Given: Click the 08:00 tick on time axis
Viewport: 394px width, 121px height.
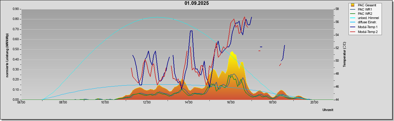Looking at the screenshot, I should pyautogui.click(x=63, y=102).
